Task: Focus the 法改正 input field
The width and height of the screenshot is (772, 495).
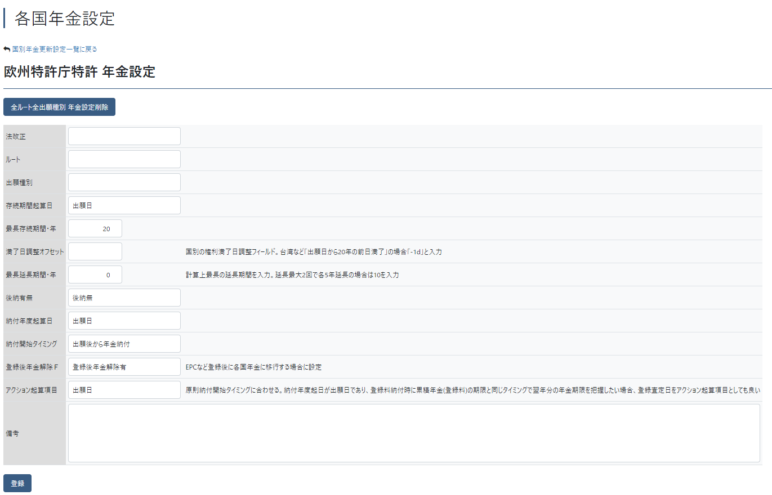Action: pos(124,136)
